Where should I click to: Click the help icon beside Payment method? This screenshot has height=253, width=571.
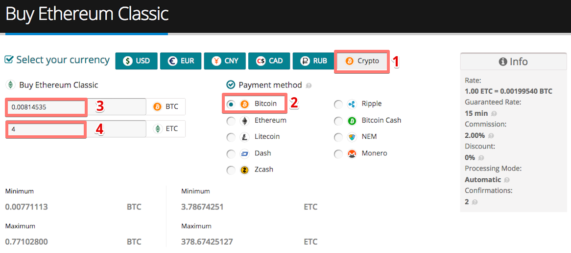[309, 86]
